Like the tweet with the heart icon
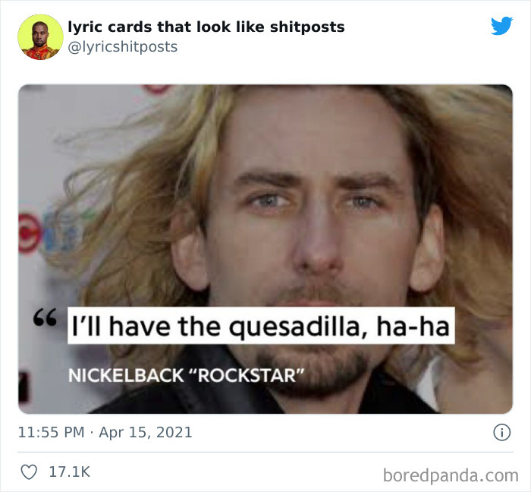The width and height of the screenshot is (531, 492). tap(29, 472)
